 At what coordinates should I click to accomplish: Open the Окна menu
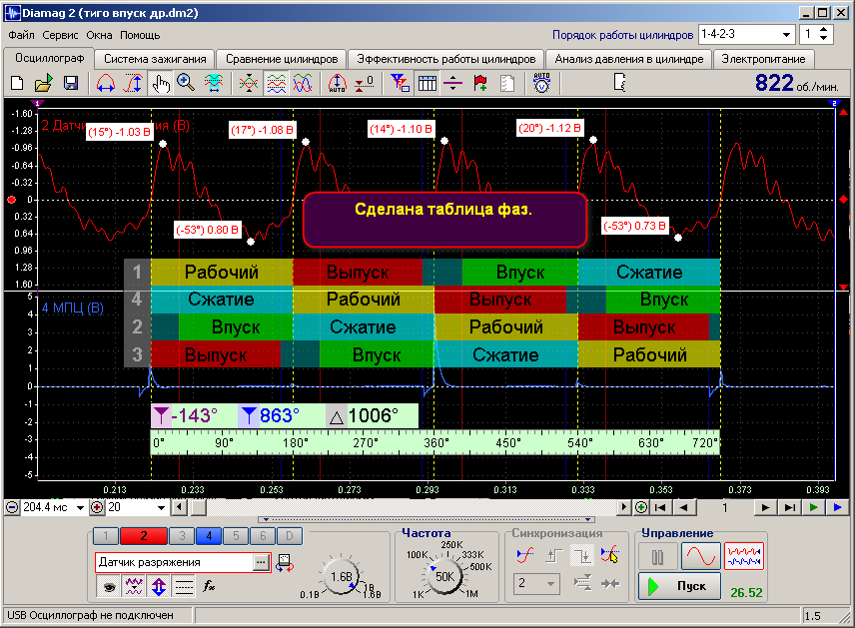99,35
